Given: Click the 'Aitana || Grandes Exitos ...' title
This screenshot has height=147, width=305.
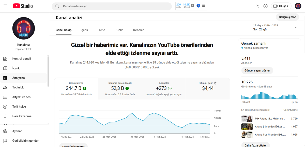Looking at the screenshot, I should click(x=270, y=126).
